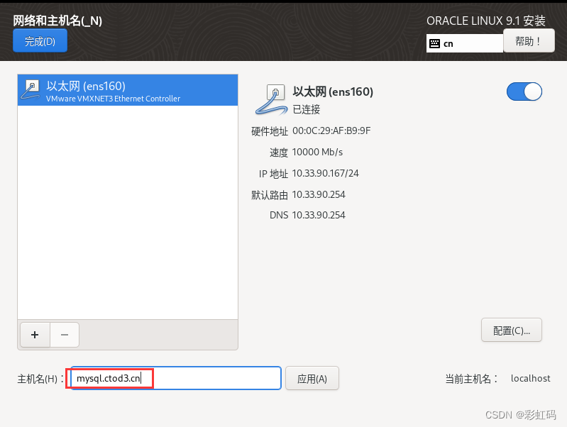
Task: Click the ethernet cable icon in device list
Action: click(31, 89)
